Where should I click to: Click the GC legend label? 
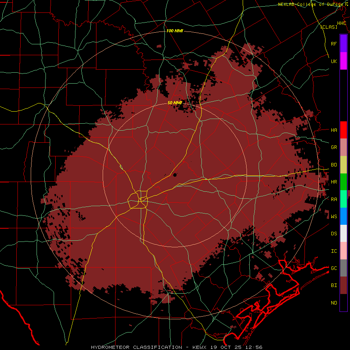(334, 268)
